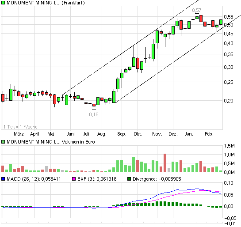
Task: Click the 'April' month label
Action: tap(34, 134)
